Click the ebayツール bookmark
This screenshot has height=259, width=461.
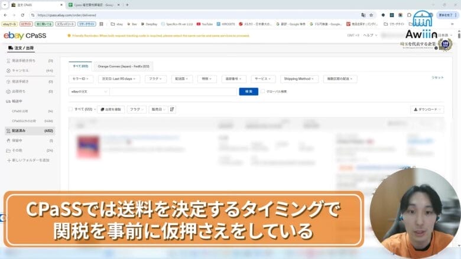[x=9, y=24]
